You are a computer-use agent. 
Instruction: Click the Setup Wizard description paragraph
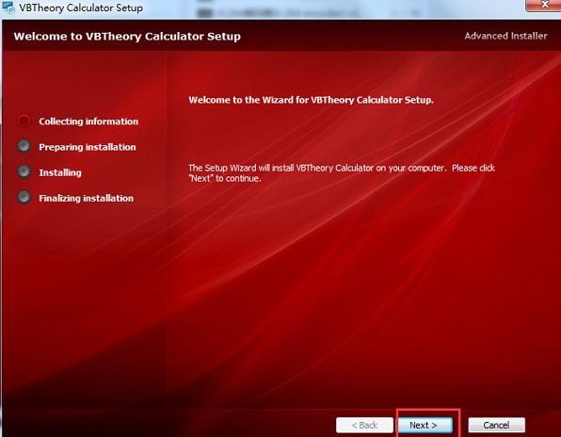[342, 173]
